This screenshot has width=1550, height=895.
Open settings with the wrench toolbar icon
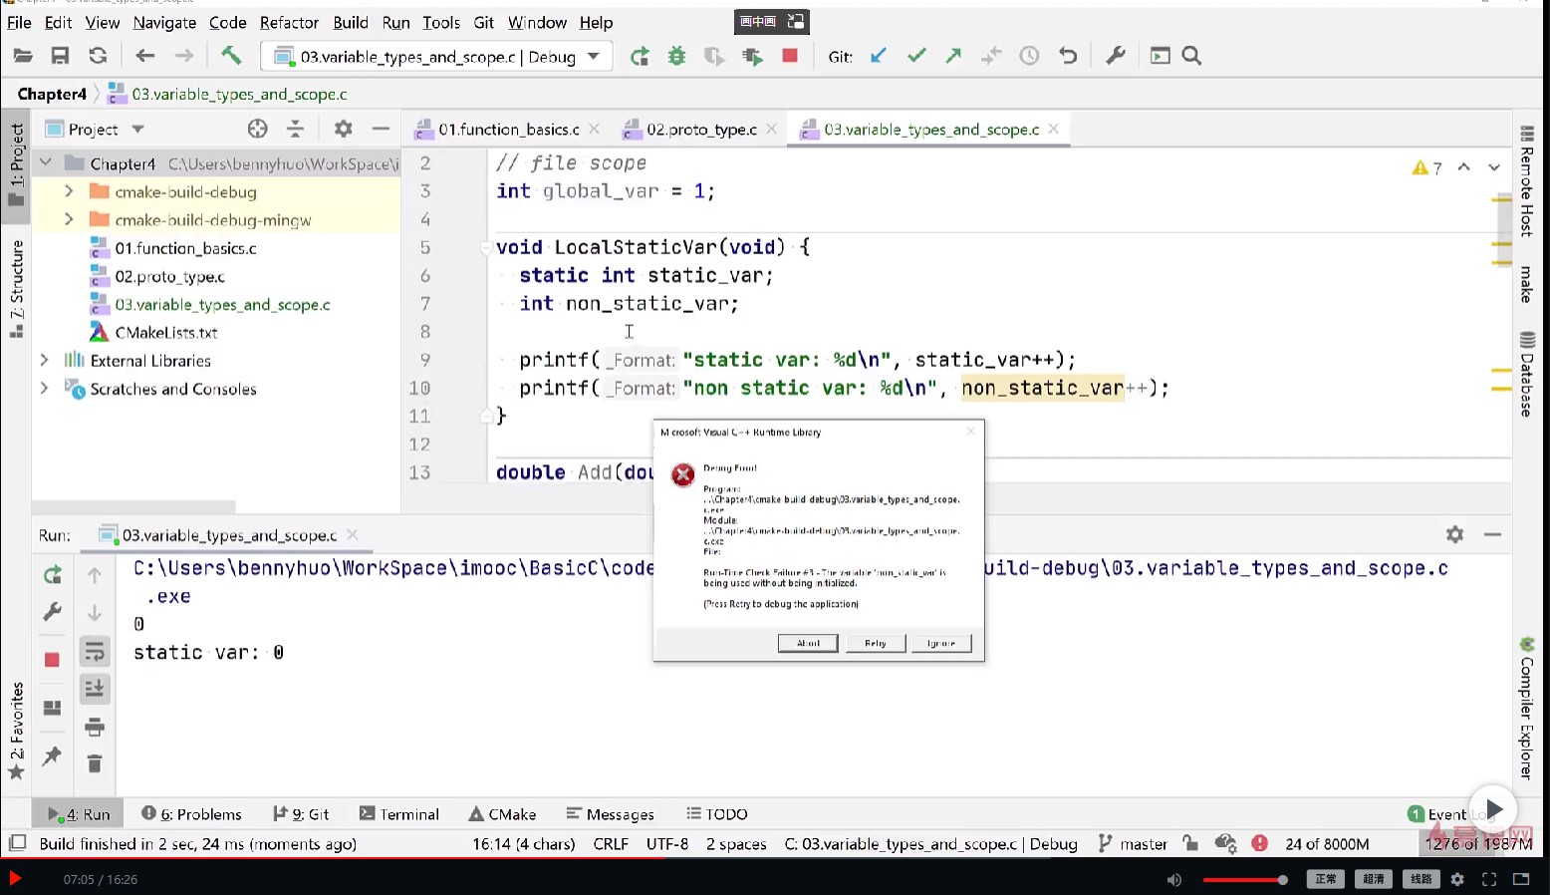pyautogui.click(x=1116, y=56)
